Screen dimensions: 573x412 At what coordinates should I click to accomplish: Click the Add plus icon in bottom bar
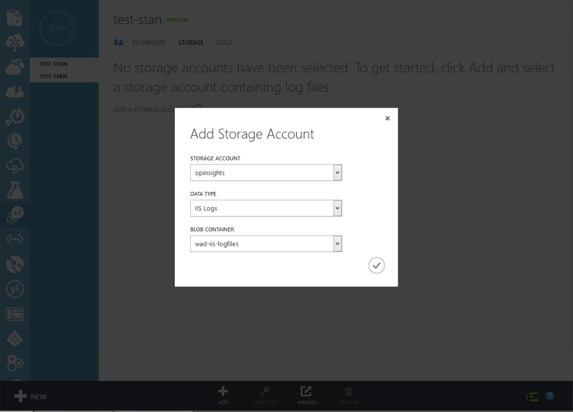[223, 393]
